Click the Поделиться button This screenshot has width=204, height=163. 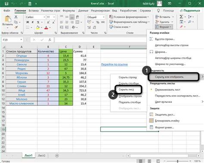pyautogui.click(x=190, y=10)
